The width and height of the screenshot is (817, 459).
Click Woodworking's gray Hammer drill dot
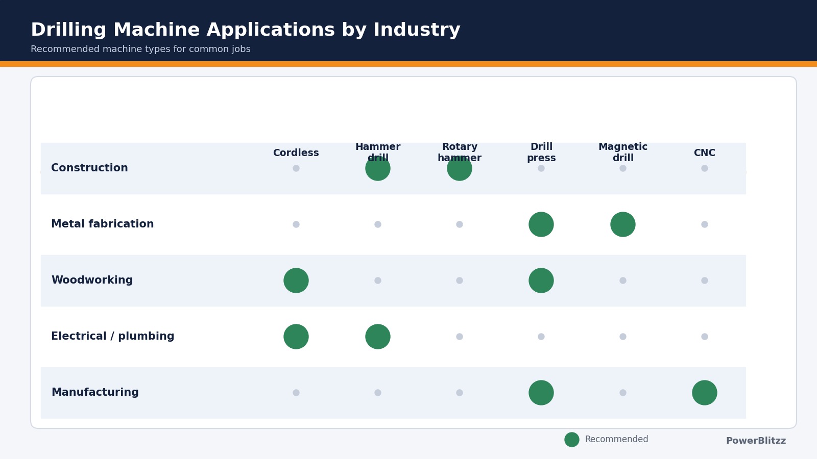(x=378, y=280)
